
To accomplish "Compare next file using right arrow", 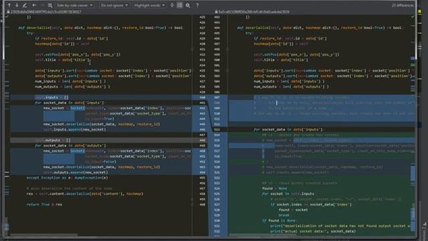I will pos(42,5).
